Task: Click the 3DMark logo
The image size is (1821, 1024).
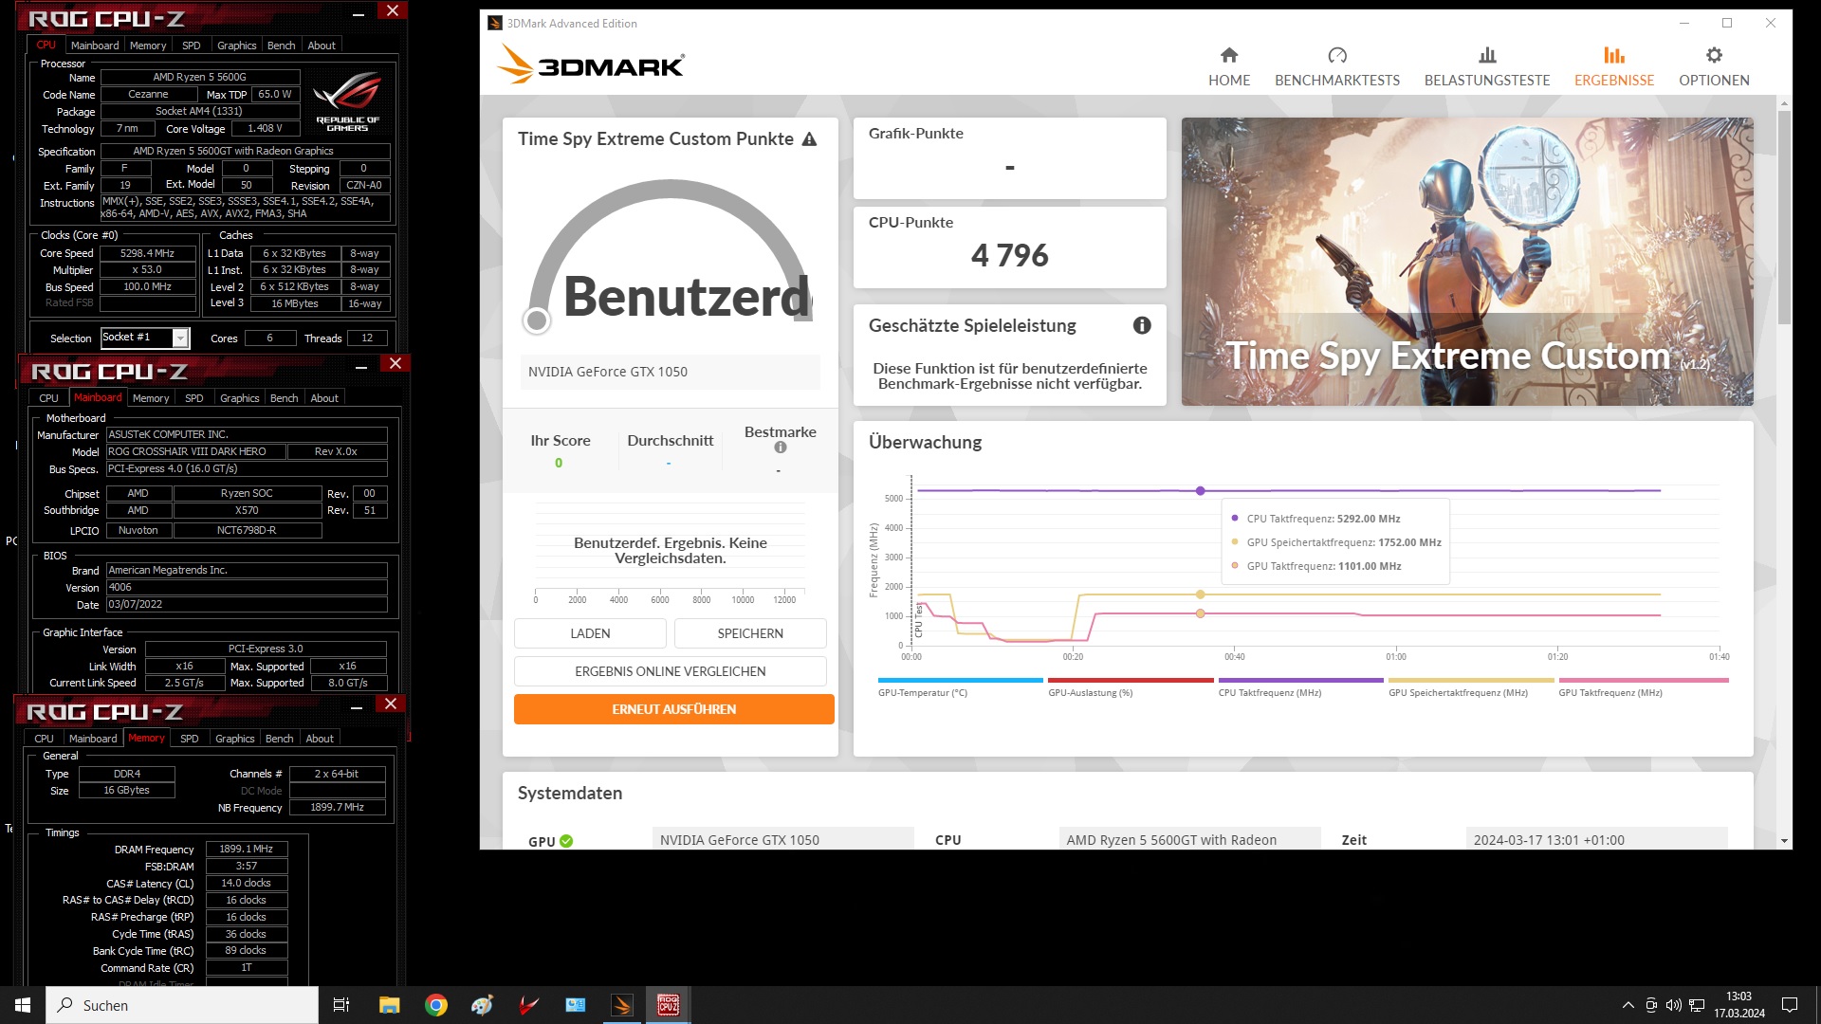Action: click(590, 65)
